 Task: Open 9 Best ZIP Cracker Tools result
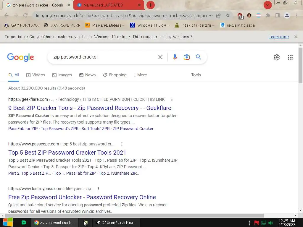pos(90,108)
